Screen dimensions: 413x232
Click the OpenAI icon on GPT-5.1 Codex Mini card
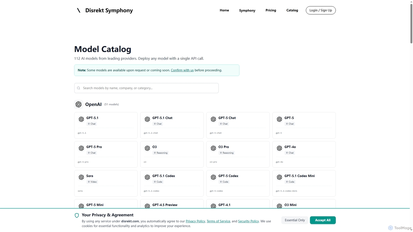[x=279, y=177]
